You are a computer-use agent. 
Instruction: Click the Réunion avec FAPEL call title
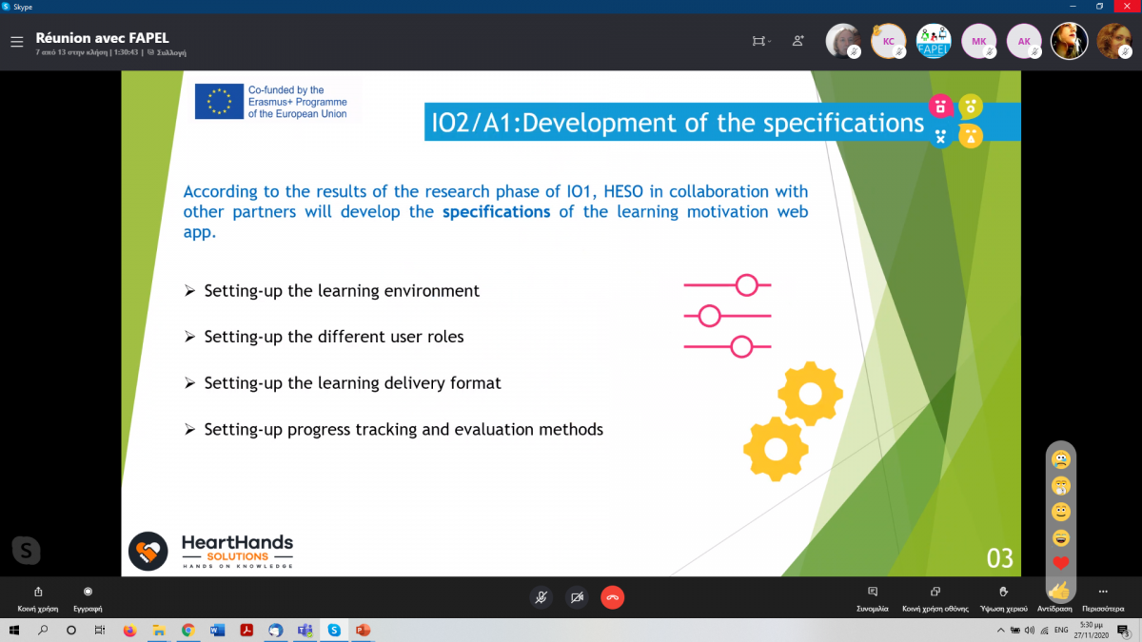tap(102, 38)
